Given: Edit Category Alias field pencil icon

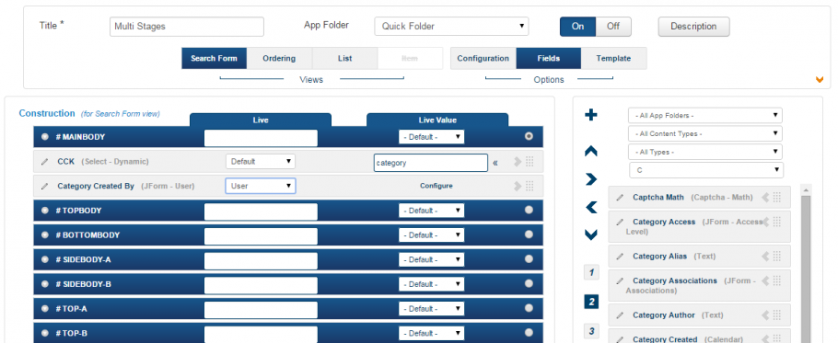Looking at the screenshot, I should (620, 256).
